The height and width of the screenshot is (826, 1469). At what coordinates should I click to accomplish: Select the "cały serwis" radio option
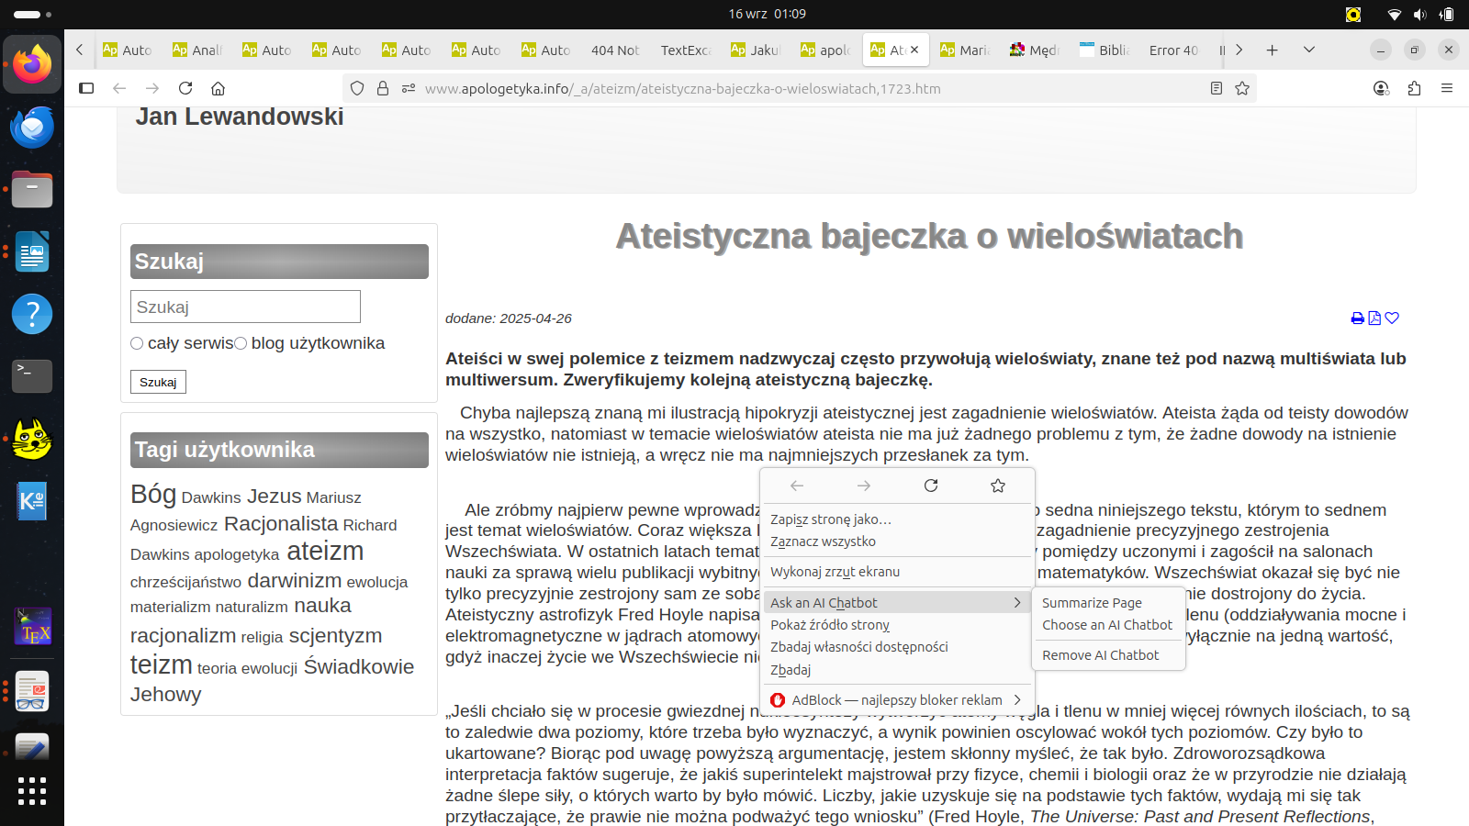137,343
